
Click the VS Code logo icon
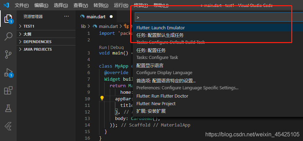click(x=6, y=5)
